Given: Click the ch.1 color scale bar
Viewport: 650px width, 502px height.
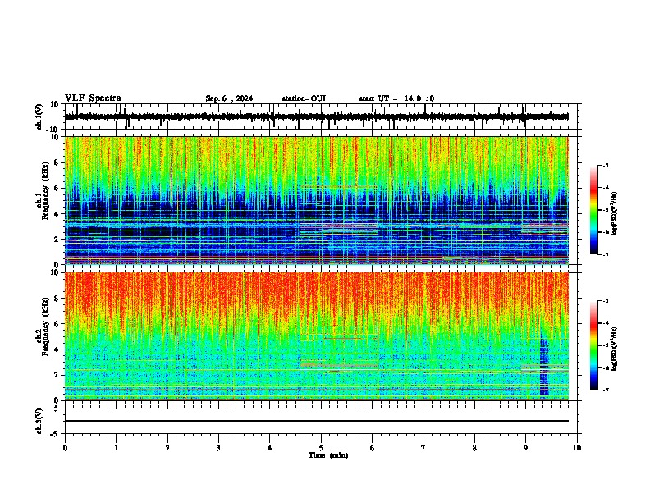Looking at the screenshot, I should 594,210.
